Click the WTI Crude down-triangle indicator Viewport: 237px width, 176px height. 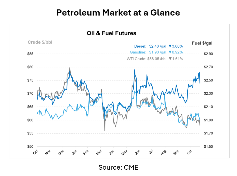click(170, 59)
